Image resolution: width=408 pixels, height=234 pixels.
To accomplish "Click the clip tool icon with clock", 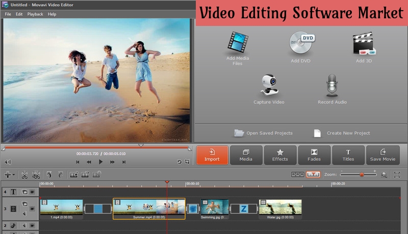I will (97, 174).
